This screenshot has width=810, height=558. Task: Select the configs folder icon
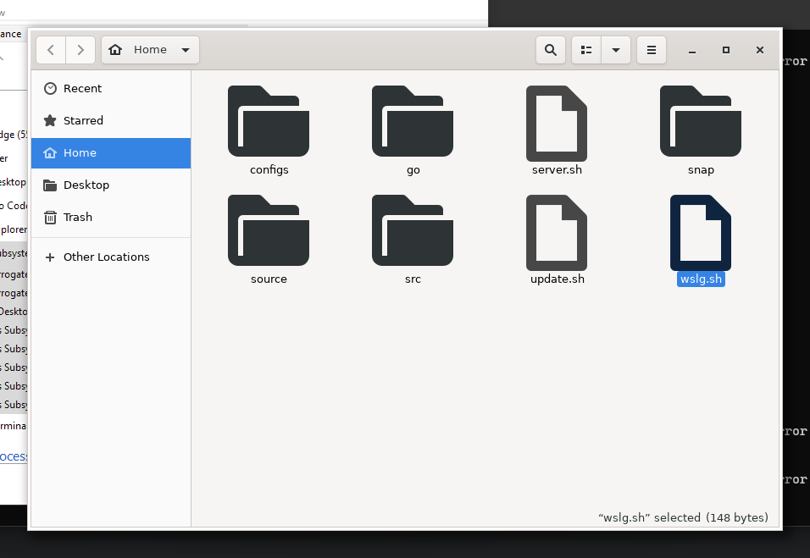(269, 121)
